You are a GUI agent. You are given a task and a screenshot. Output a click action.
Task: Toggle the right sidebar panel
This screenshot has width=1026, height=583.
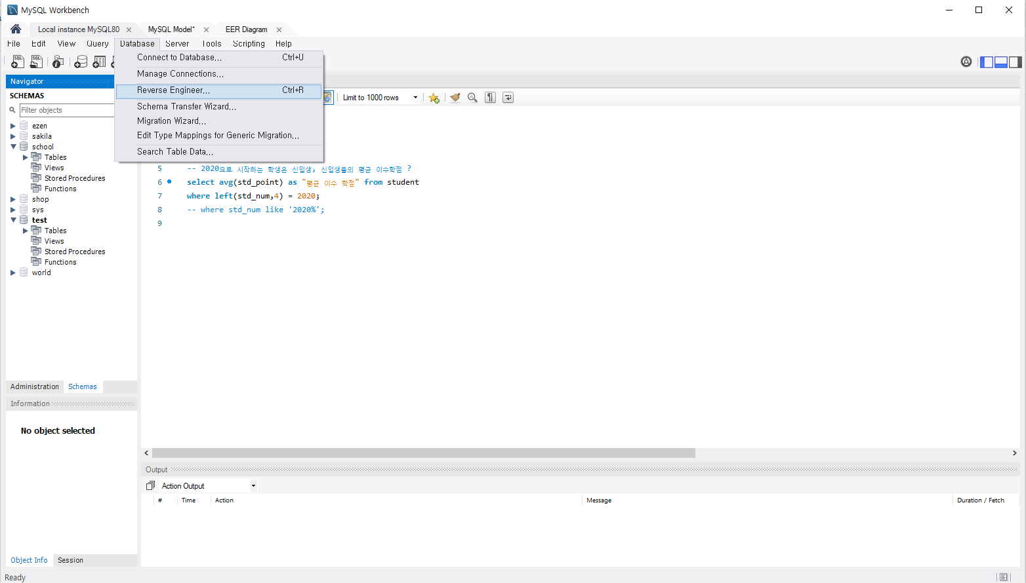coord(1015,62)
